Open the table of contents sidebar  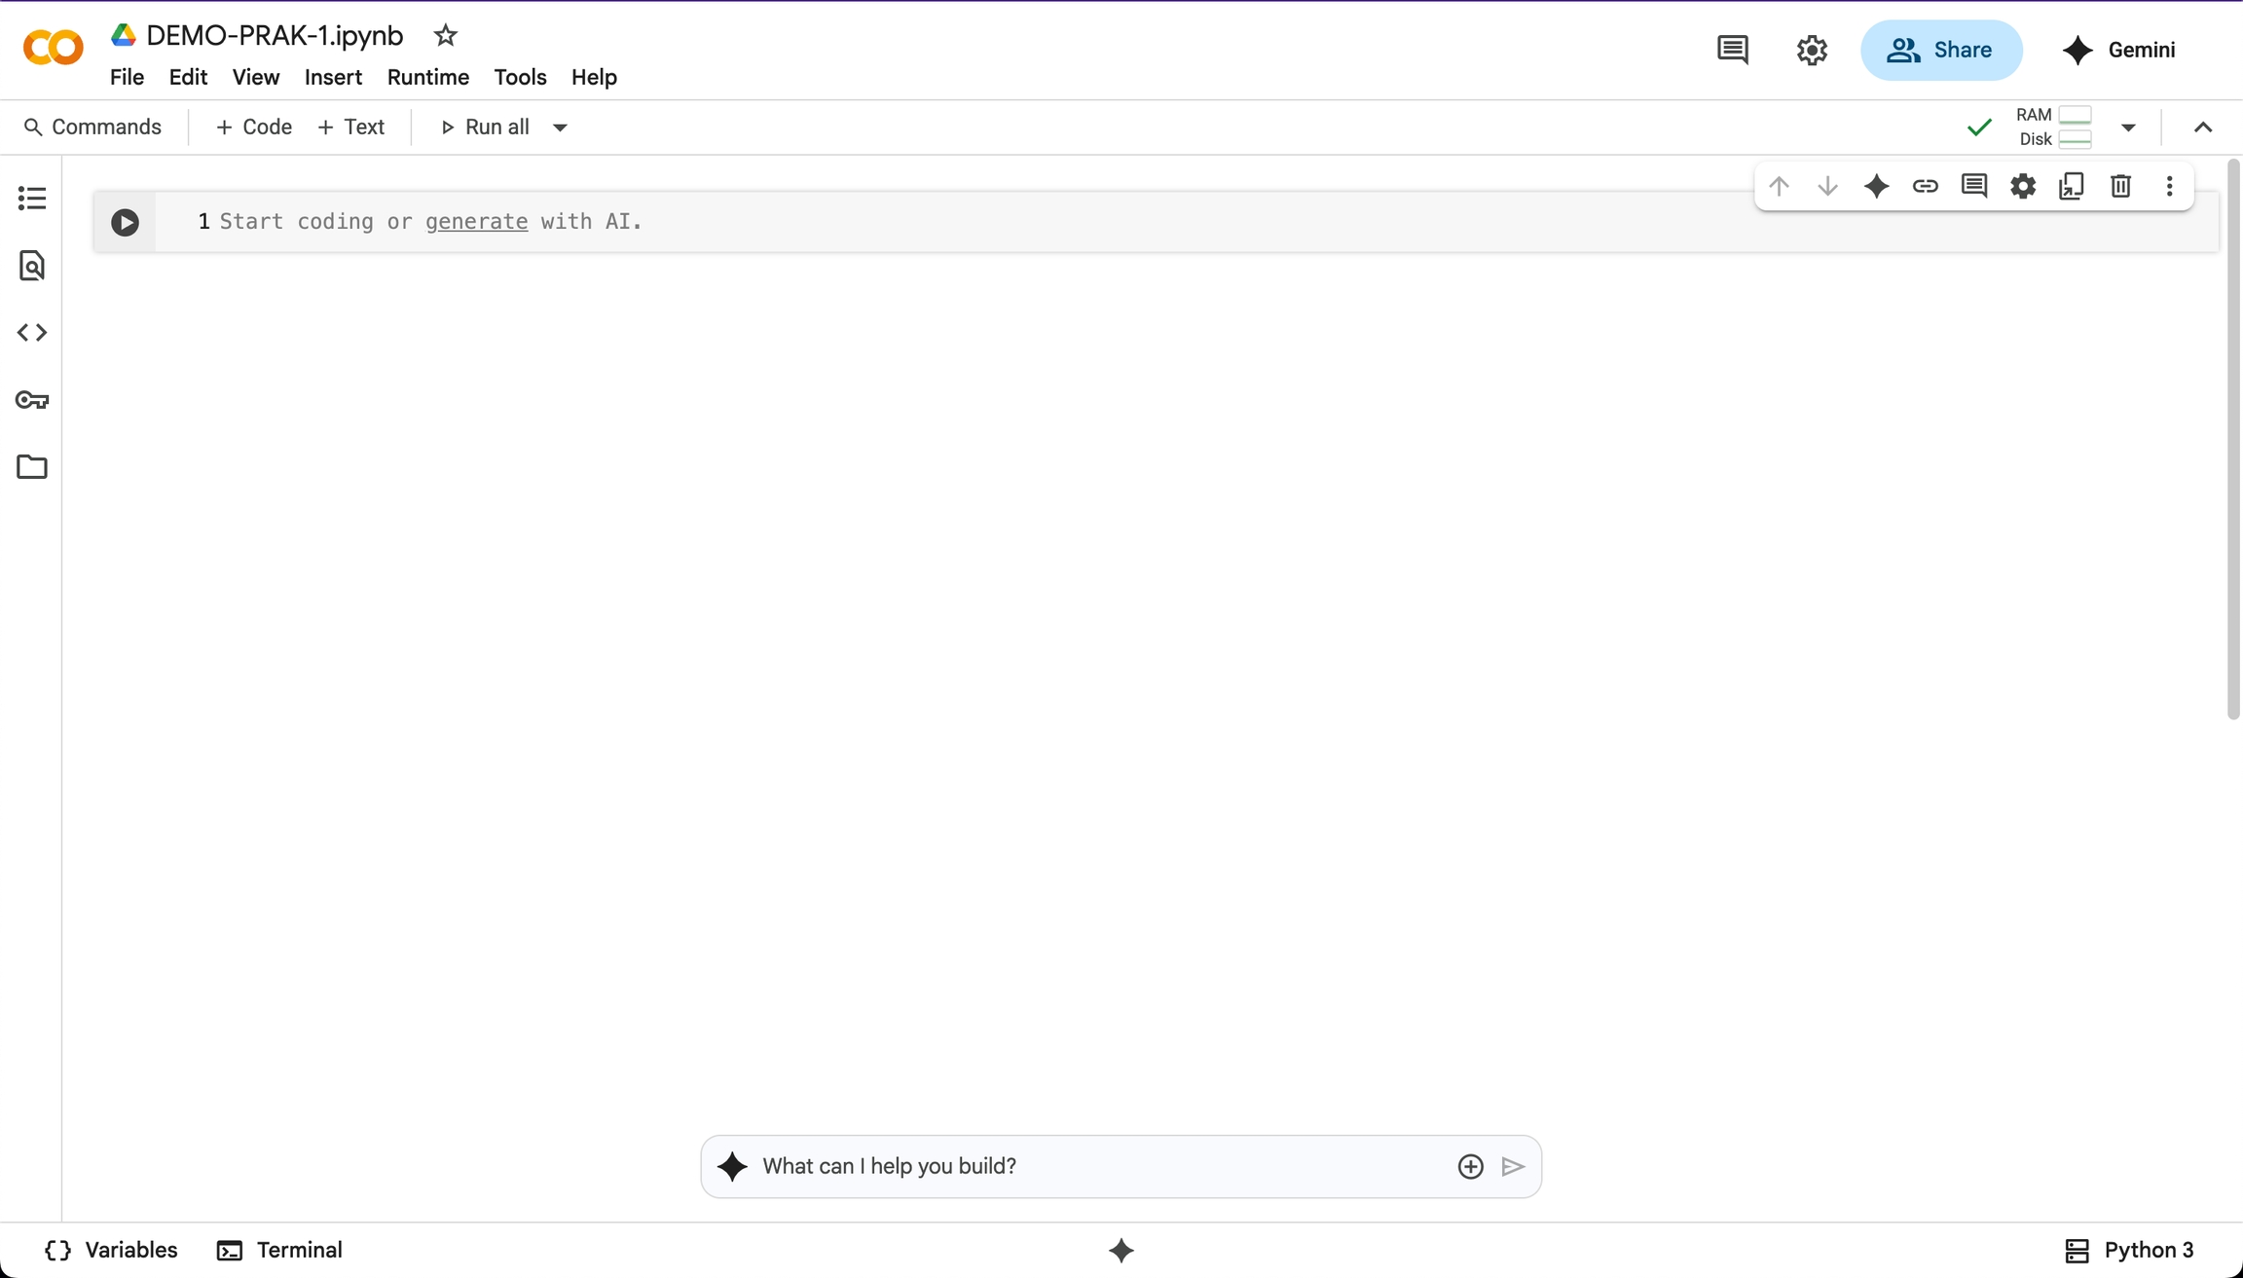32,199
